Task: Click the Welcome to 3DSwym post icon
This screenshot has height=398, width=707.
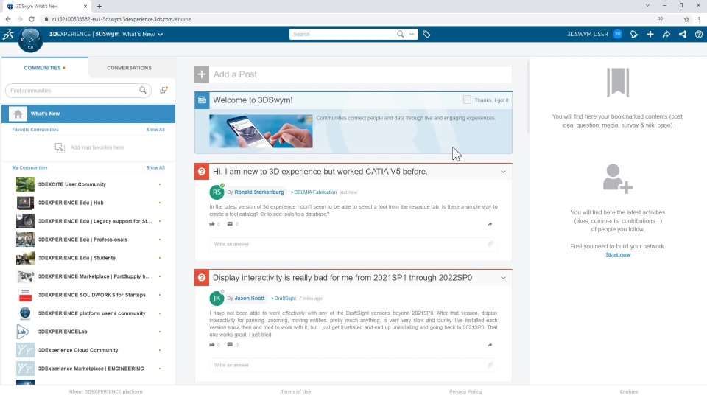Action: (x=202, y=100)
